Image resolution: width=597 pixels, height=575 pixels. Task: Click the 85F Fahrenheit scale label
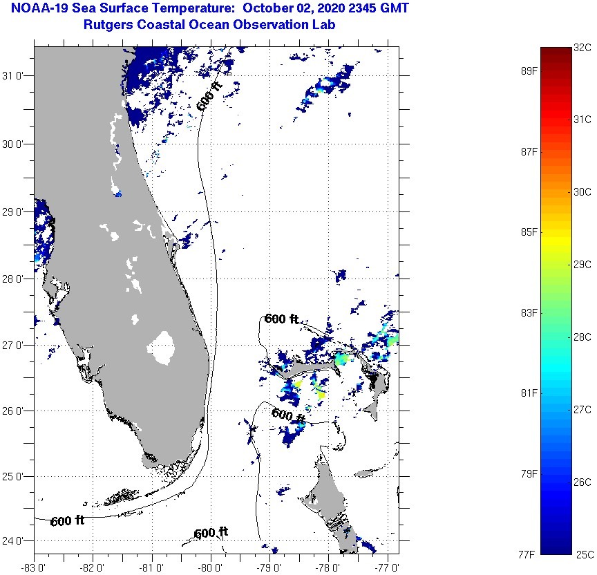pos(529,232)
